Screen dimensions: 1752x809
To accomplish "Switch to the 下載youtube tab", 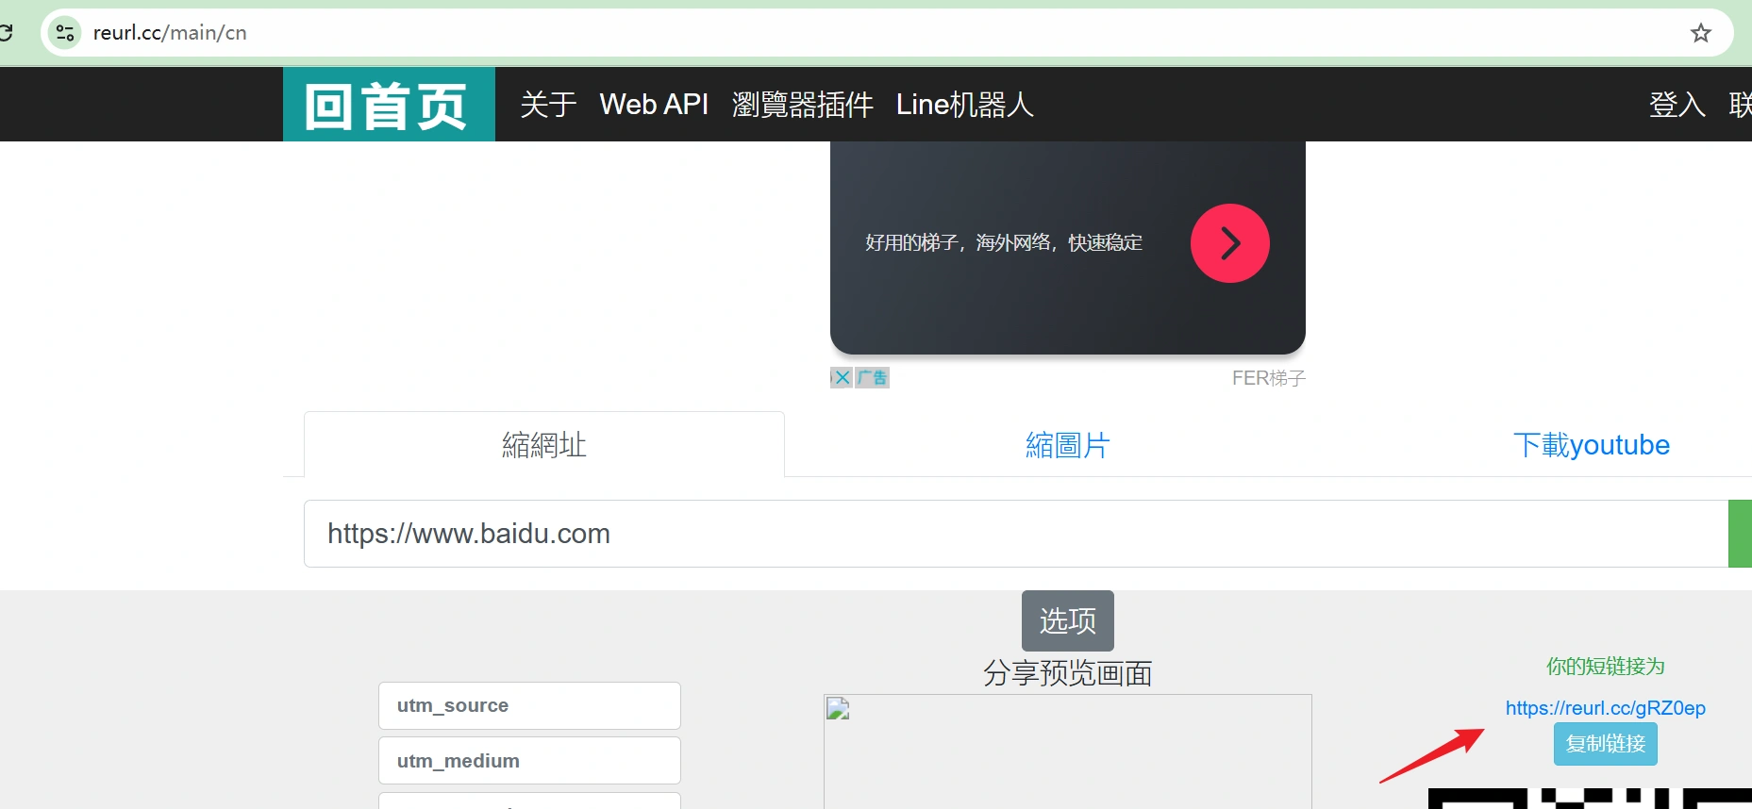I will (1591, 445).
